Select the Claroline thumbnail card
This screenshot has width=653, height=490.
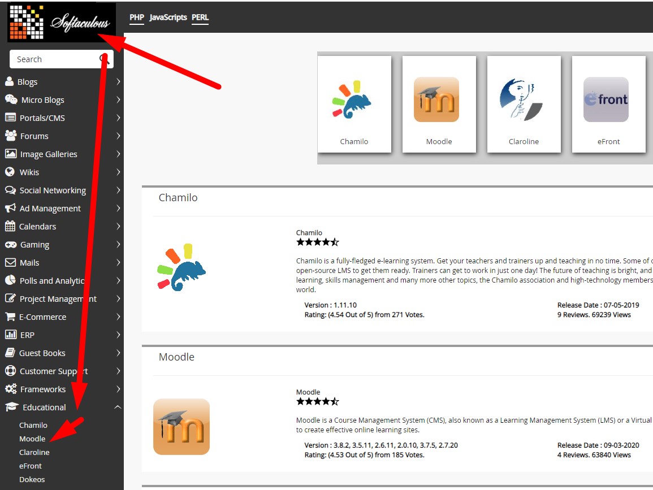click(524, 104)
